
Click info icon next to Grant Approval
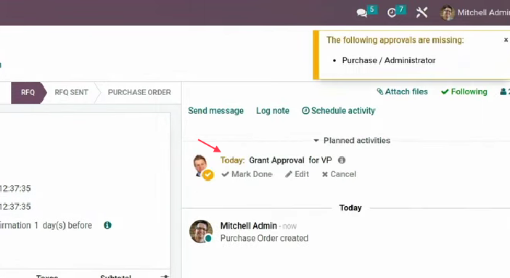point(342,160)
